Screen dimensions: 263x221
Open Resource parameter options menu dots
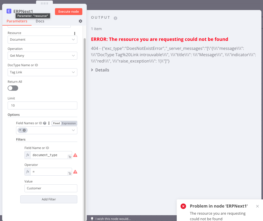(x=75, y=33)
